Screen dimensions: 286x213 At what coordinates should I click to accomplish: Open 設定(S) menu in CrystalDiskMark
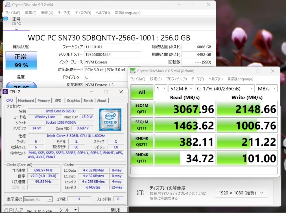click(x=156, y=79)
